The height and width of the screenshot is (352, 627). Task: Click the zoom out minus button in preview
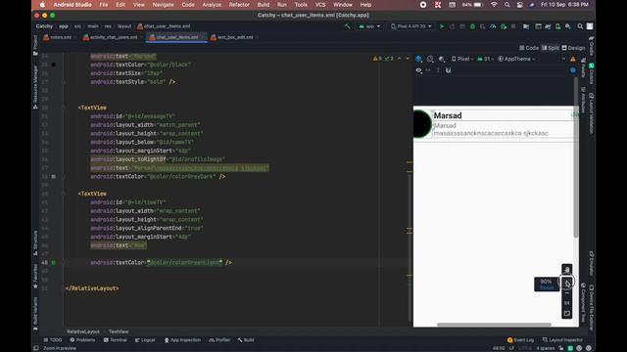coord(567,293)
